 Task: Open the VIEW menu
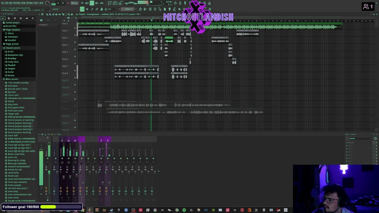[x=24, y=3]
